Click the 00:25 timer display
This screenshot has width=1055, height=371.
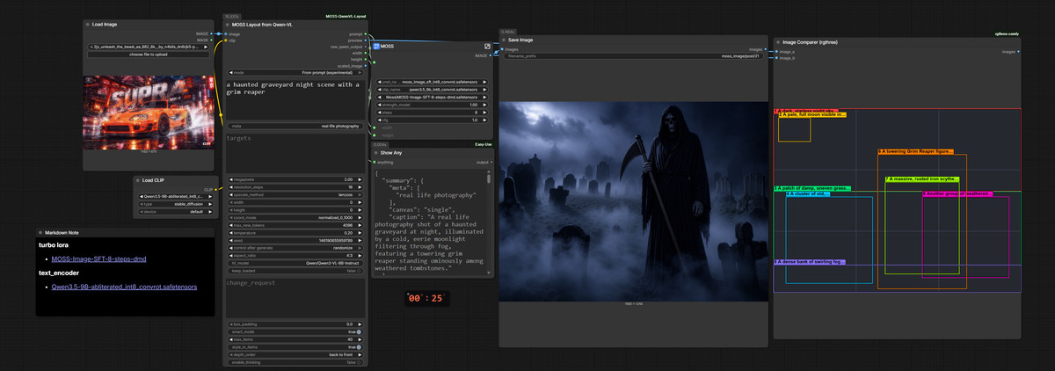tap(426, 298)
